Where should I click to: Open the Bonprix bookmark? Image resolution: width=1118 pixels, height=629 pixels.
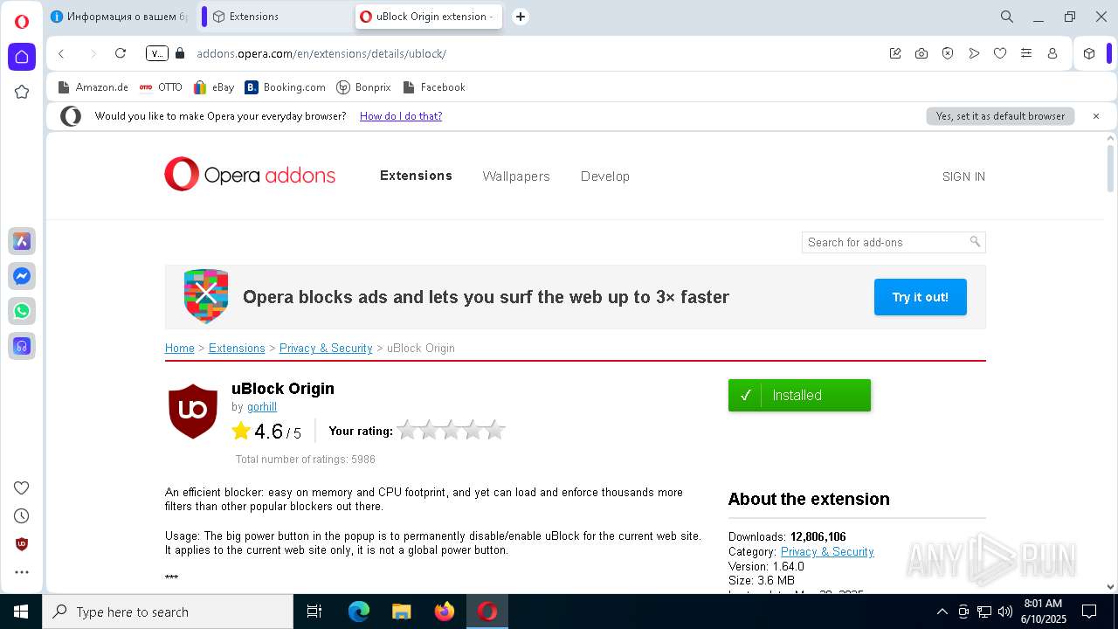click(363, 87)
